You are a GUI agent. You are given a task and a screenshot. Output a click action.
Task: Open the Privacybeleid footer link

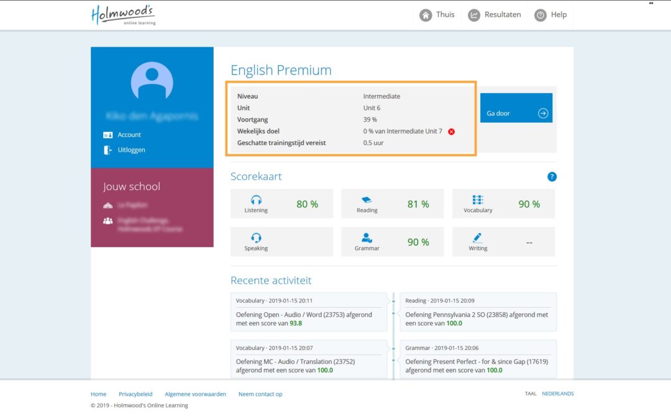(135, 394)
